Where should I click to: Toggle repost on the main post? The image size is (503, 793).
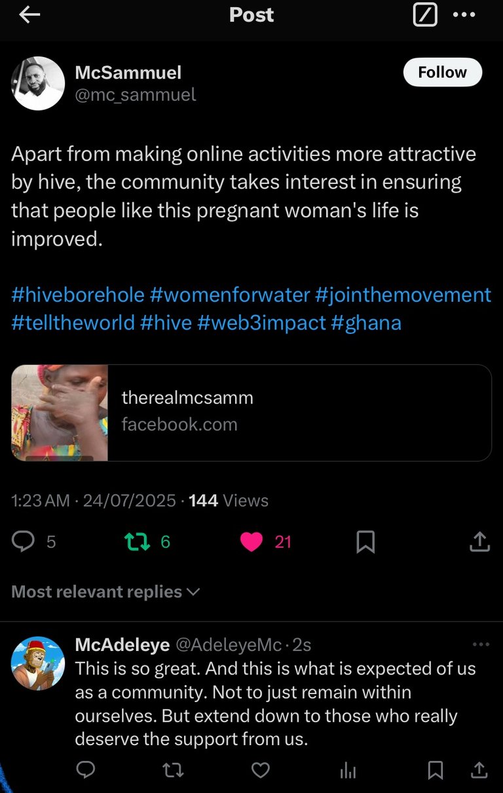click(x=137, y=542)
